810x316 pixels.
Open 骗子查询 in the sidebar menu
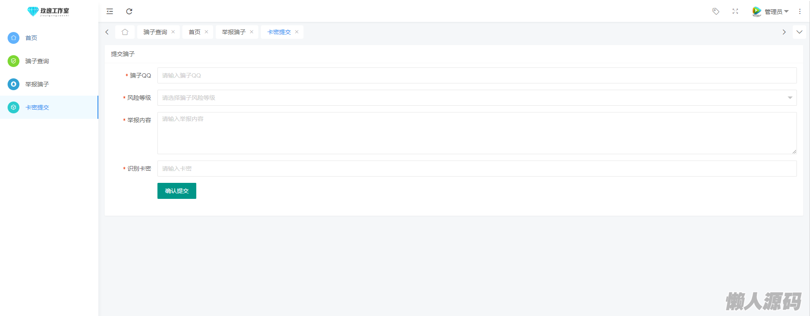[x=49, y=61]
